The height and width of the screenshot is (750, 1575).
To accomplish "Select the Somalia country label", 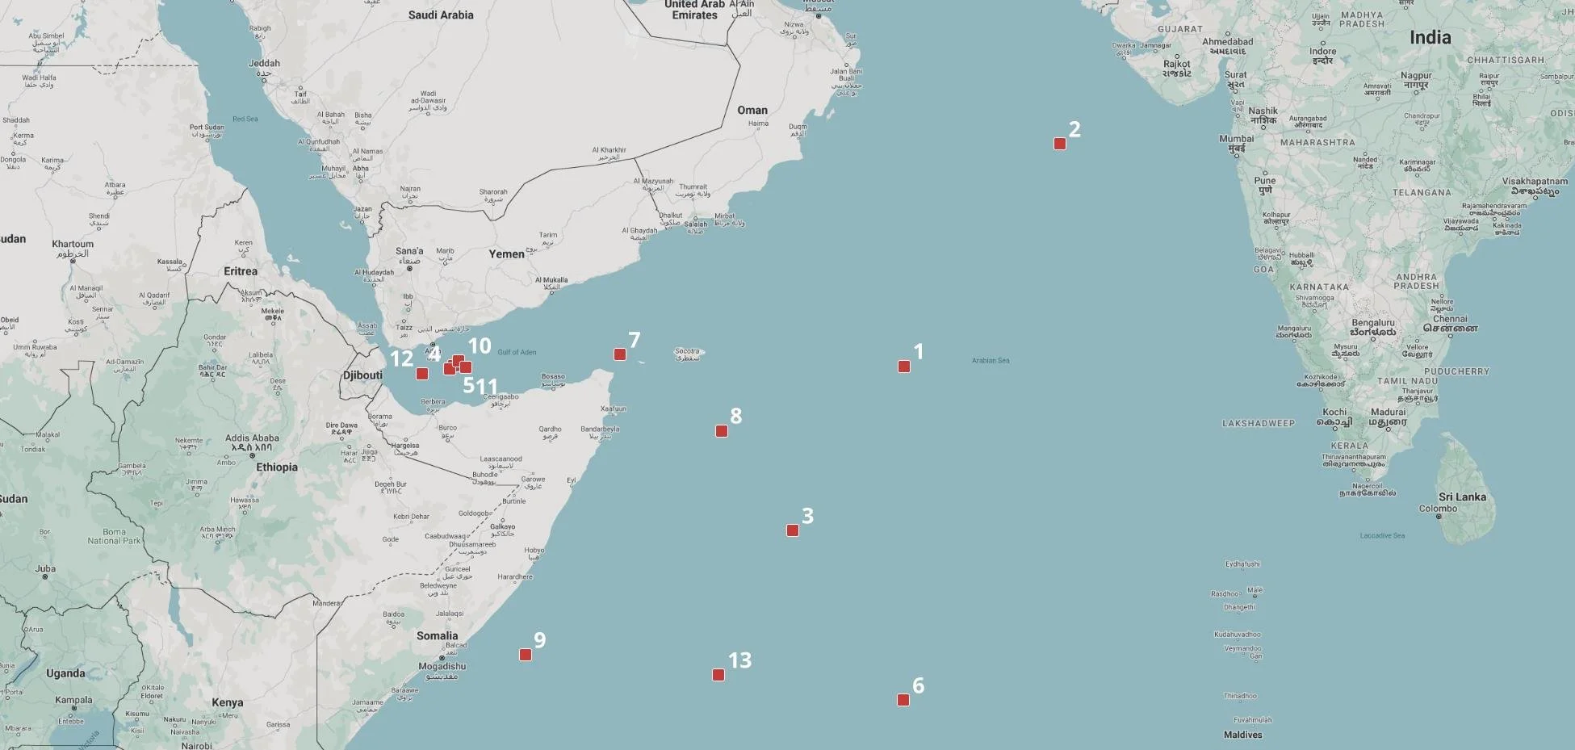I will tap(438, 635).
